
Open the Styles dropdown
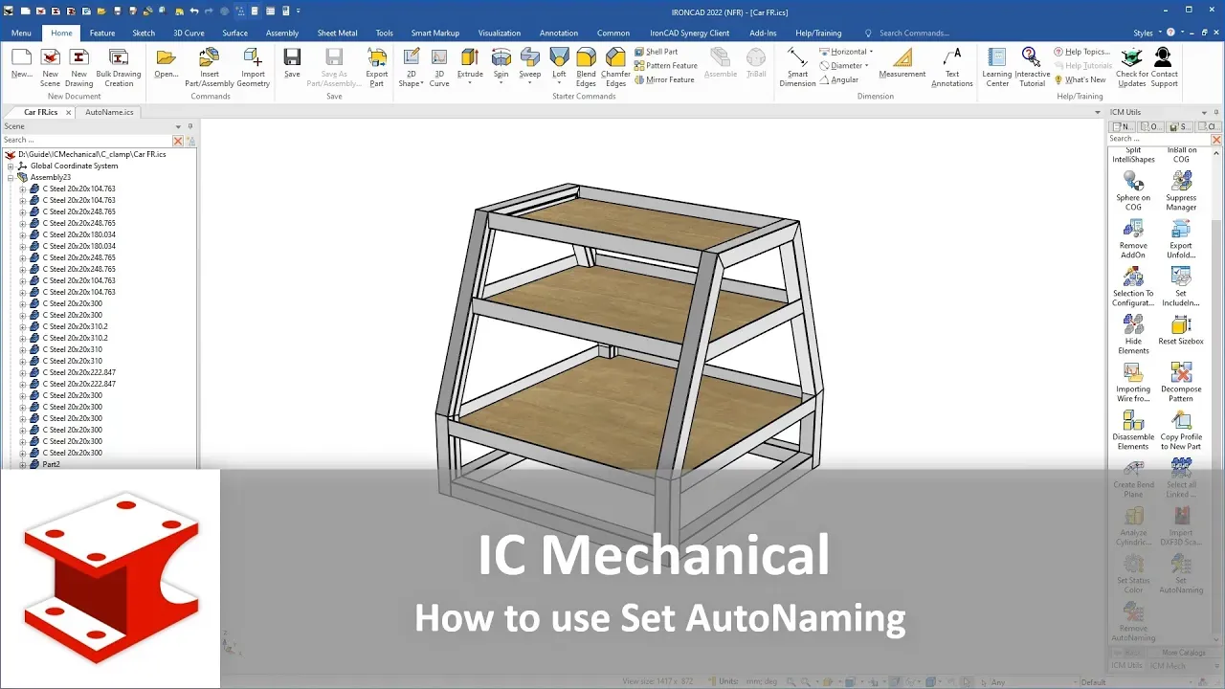pyautogui.click(x=1147, y=33)
